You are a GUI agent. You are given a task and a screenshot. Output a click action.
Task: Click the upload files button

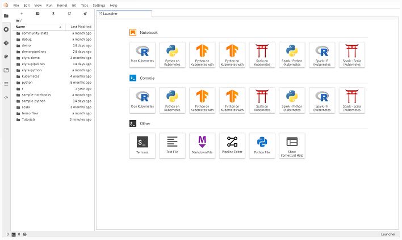tap(53, 14)
